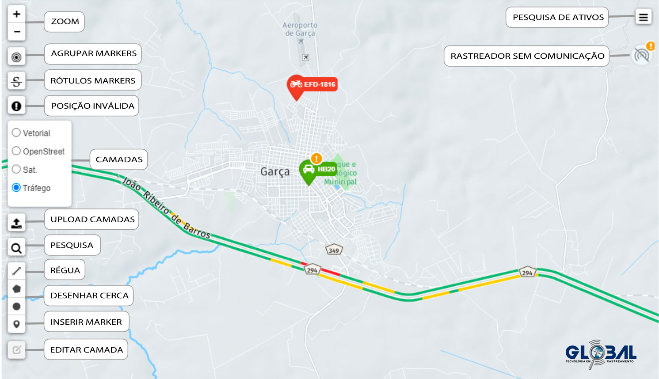The width and height of the screenshot is (659, 379).
Task: Select the Sat. layer radio button
Action: (x=16, y=169)
